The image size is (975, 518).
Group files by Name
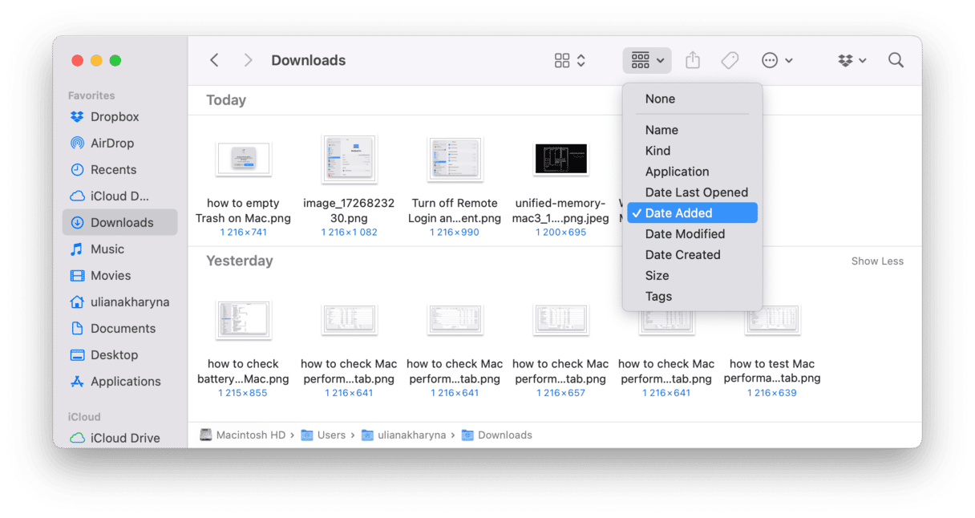click(x=692, y=130)
